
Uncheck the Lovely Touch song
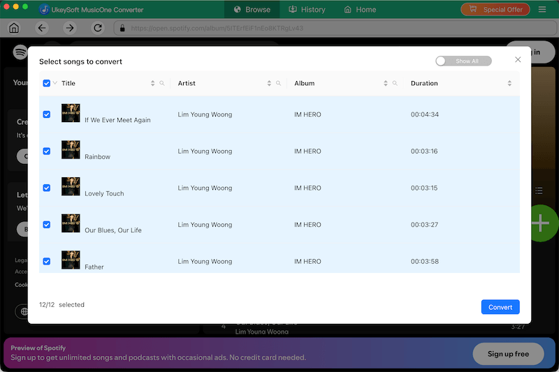pos(47,188)
